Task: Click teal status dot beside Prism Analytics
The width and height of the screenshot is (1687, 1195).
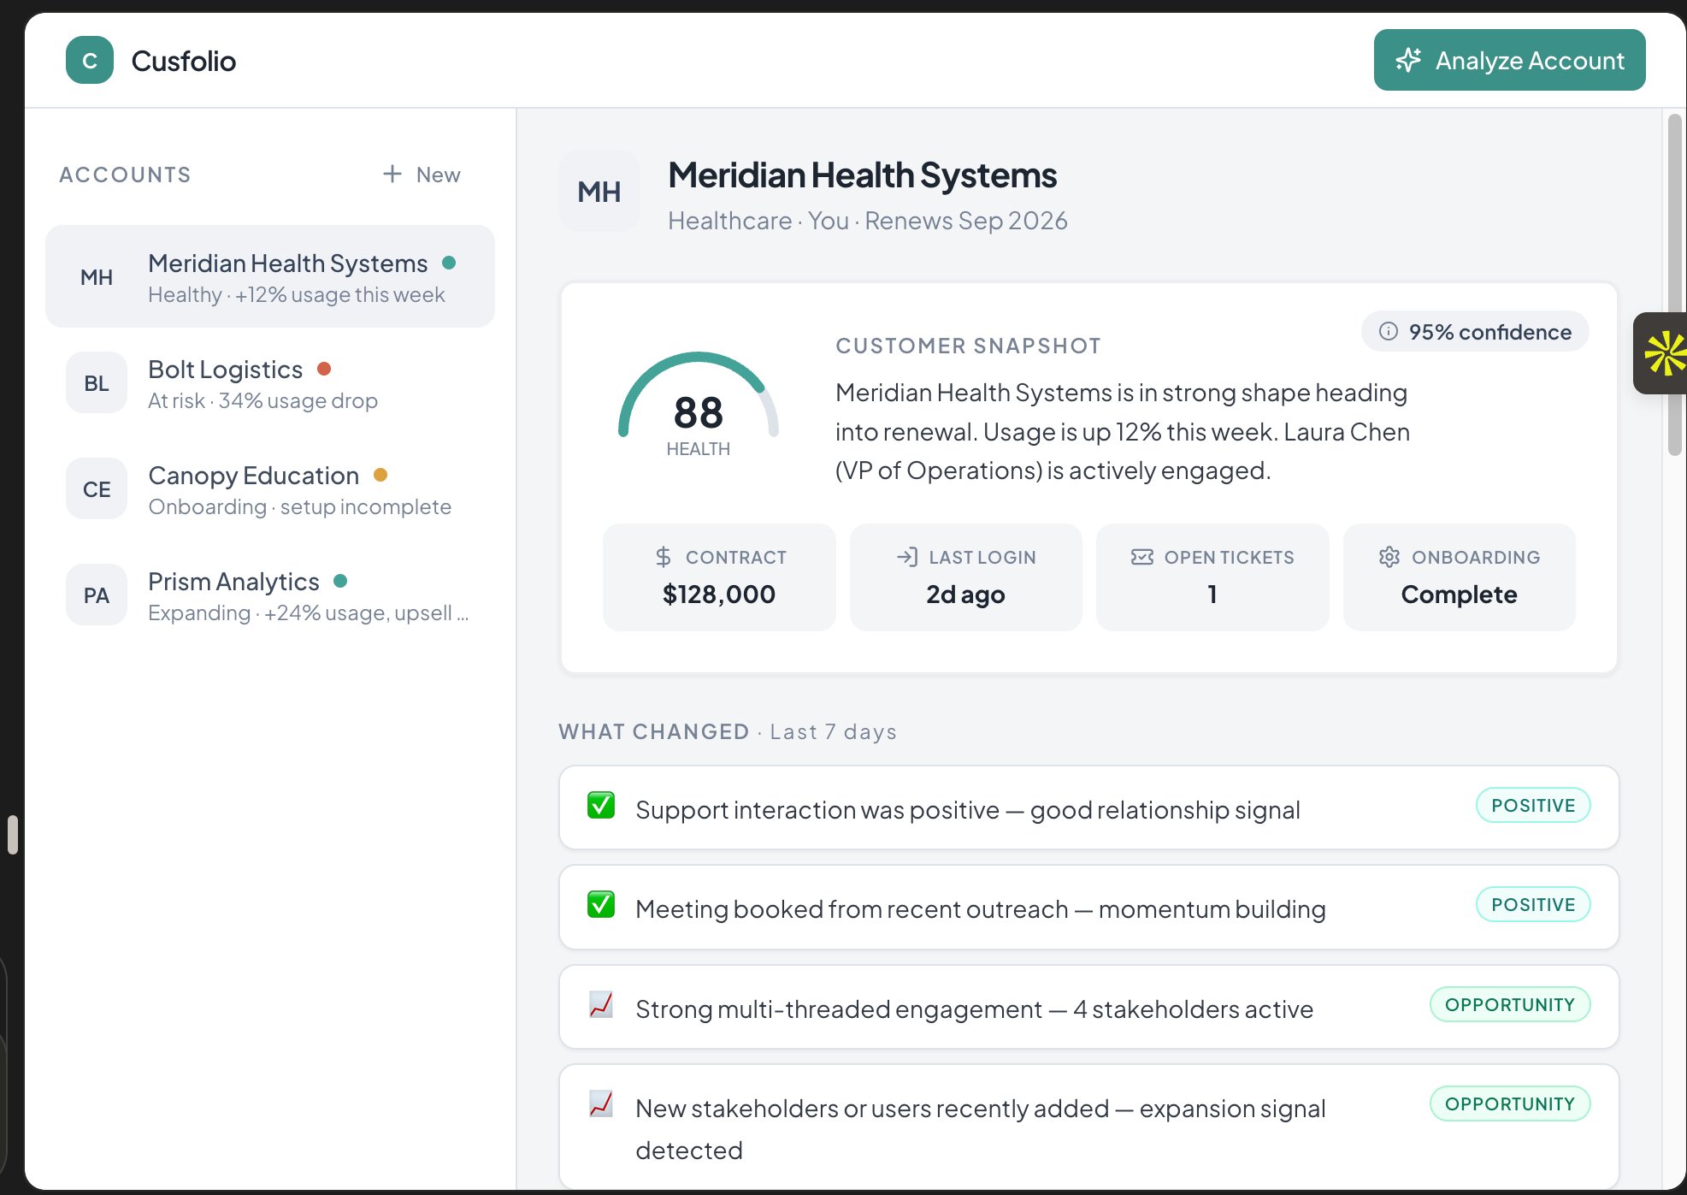Action: click(x=340, y=581)
